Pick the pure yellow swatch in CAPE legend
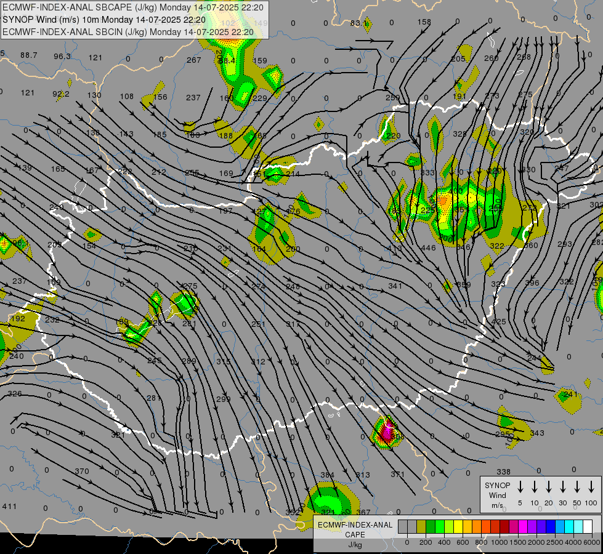The height and width of the screenshot is (554, 603). pos(458,526)
